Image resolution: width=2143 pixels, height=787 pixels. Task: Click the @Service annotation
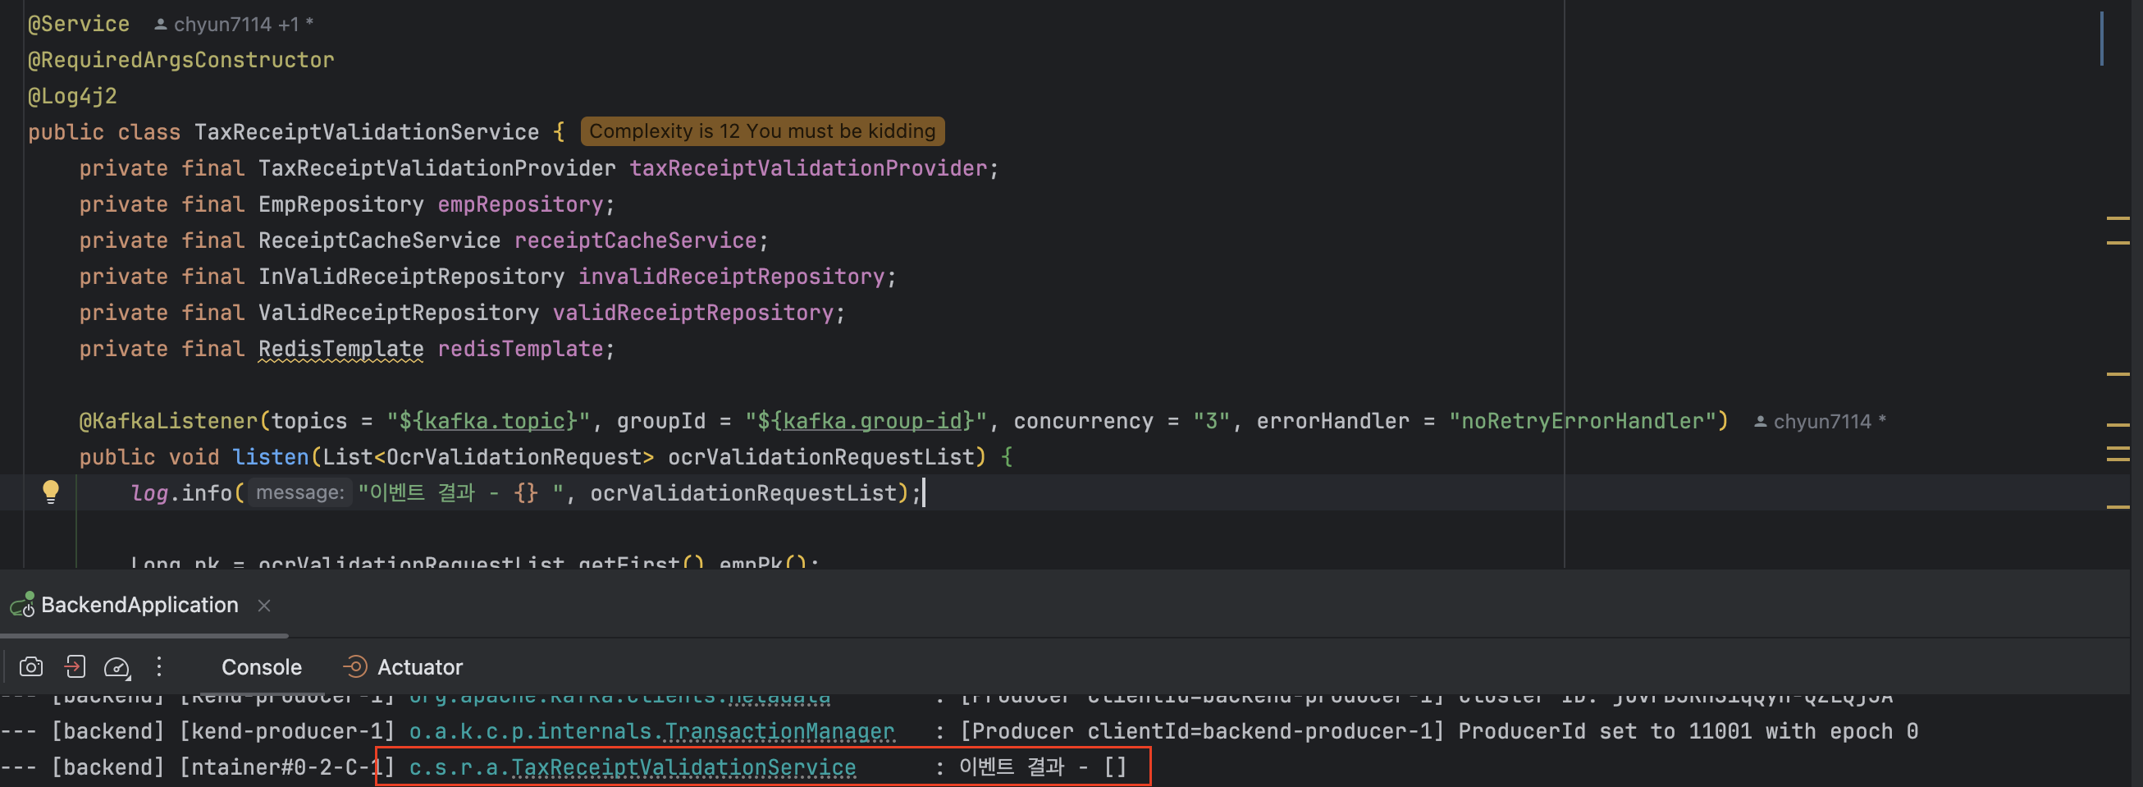[x=79, y=24]
